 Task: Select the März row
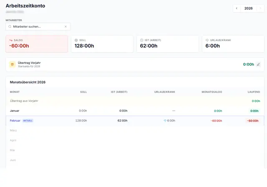(13, 130)
